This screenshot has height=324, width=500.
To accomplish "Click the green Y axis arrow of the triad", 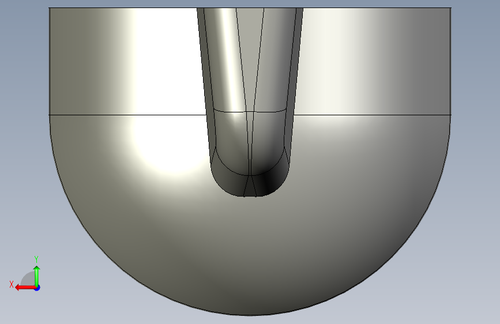I will 37,276.
